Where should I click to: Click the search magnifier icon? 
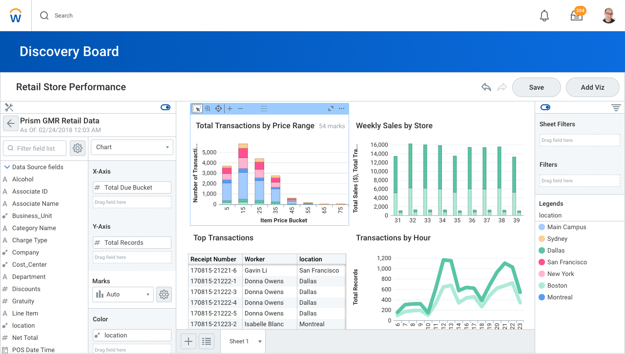tap(44, 16)
